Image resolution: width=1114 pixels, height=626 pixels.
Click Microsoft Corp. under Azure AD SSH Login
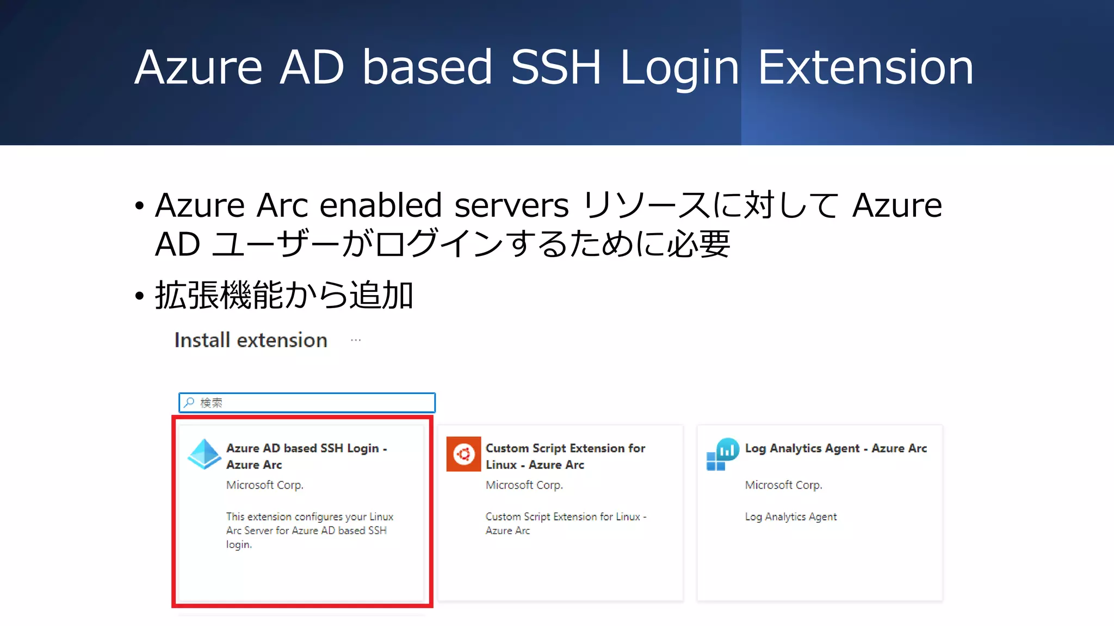pyautogui.click(x=265, y=485)
